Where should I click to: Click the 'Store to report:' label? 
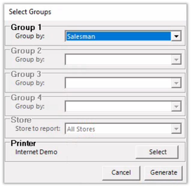38,129
